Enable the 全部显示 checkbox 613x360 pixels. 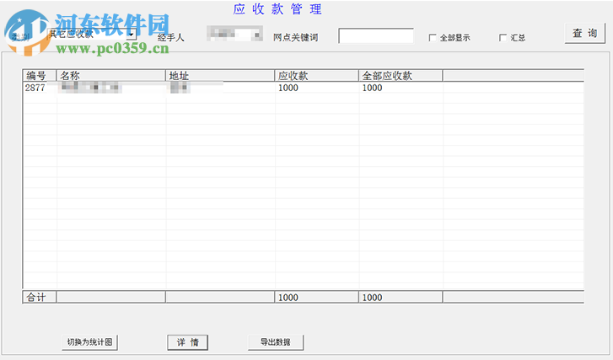coord(433,38)
